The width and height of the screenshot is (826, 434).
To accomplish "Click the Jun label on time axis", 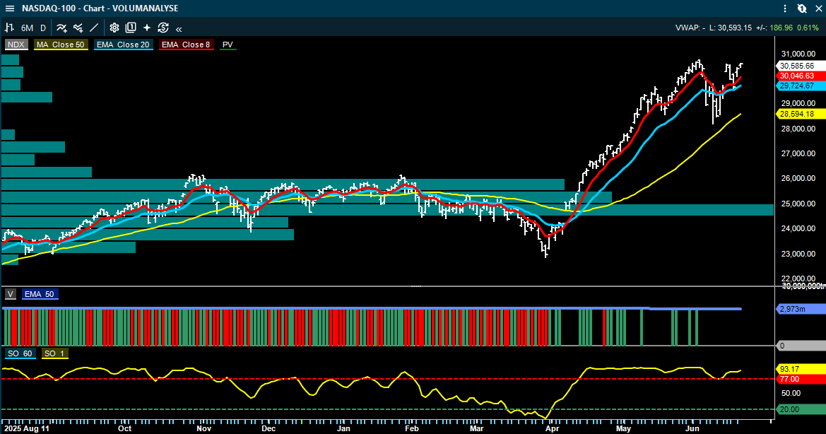I will 692,429.
